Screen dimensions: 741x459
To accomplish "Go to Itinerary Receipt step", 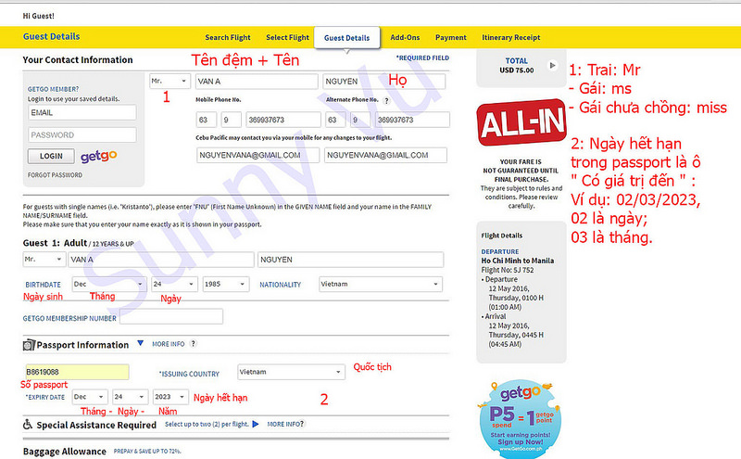I will (511, 37).
